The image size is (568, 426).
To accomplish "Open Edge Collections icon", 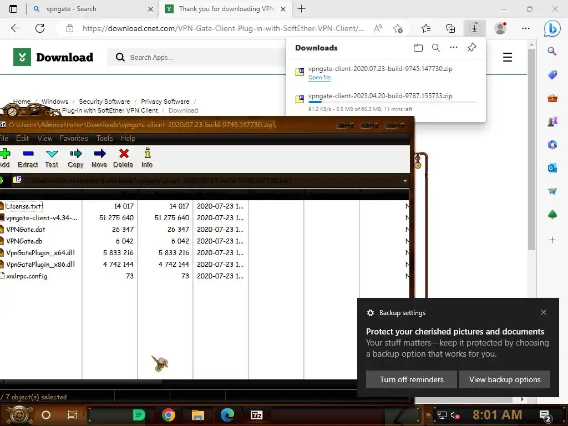I will [450, 28].
